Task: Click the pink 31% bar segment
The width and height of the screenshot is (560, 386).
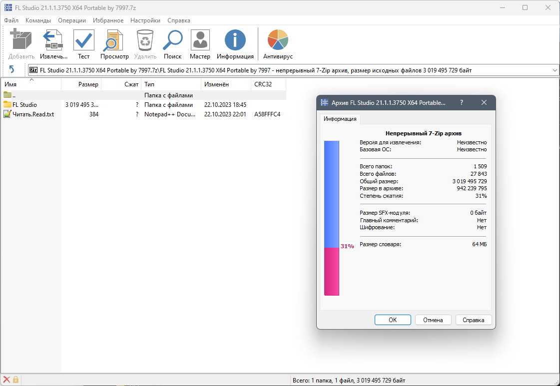Action: pyautogui.click(x=331, y=271)
